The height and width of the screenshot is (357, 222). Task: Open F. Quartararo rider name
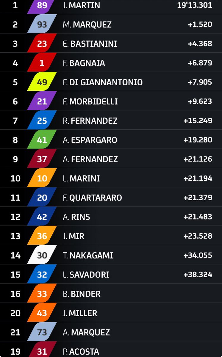(92, 198)
